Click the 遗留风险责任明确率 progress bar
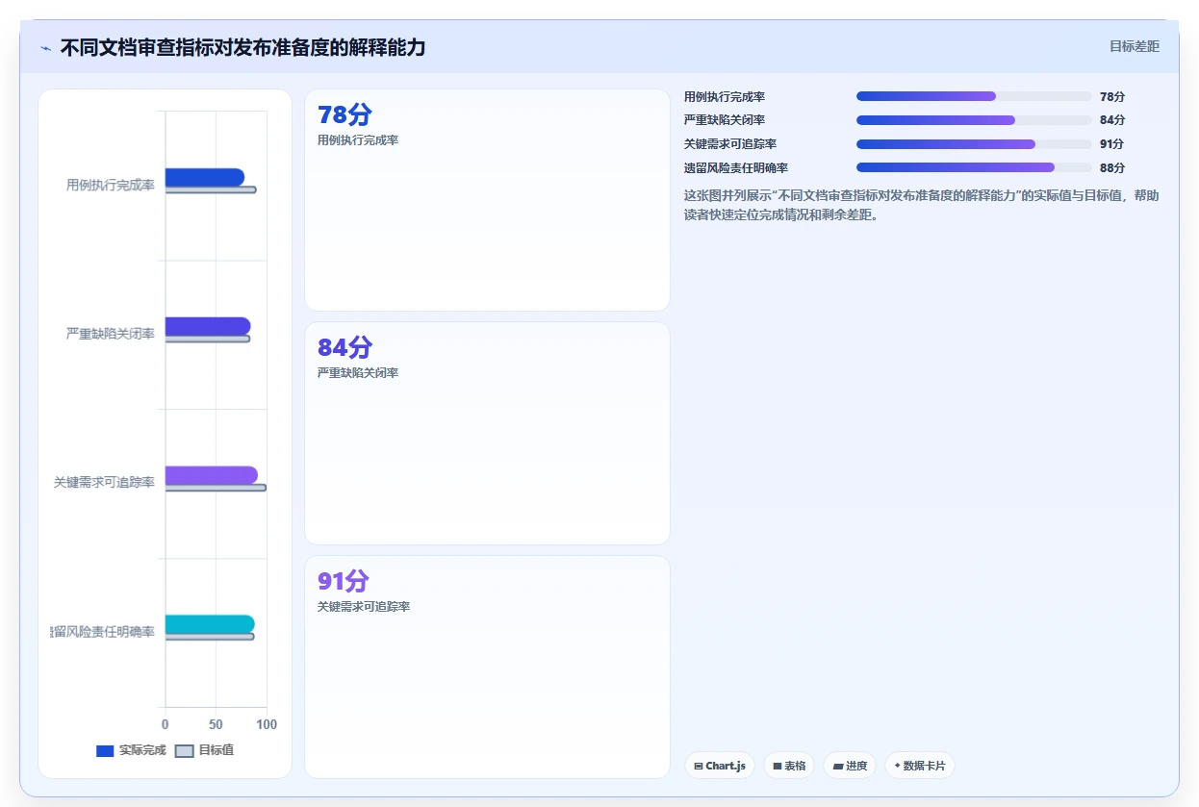 coord(974,167)
